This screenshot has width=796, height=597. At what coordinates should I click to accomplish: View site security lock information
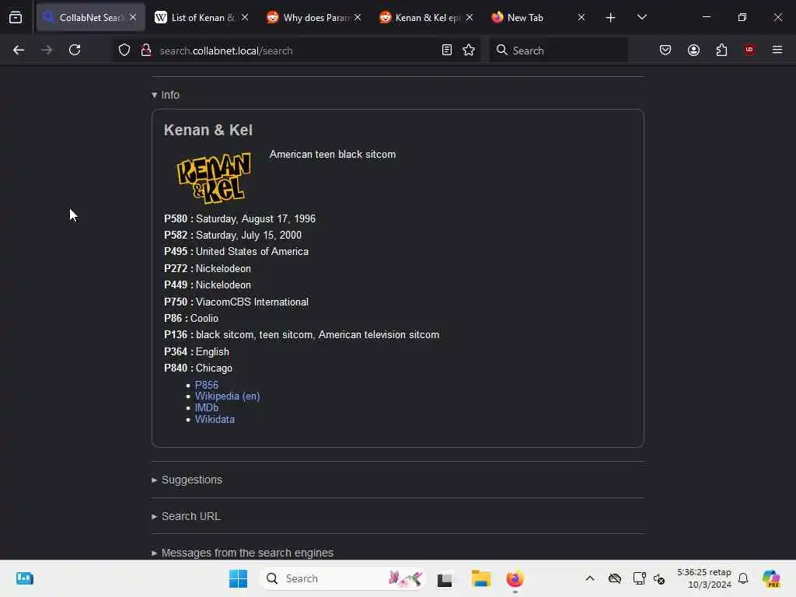146,50
